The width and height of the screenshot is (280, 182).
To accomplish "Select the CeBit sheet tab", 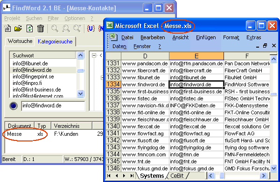I will coord(177,176).
